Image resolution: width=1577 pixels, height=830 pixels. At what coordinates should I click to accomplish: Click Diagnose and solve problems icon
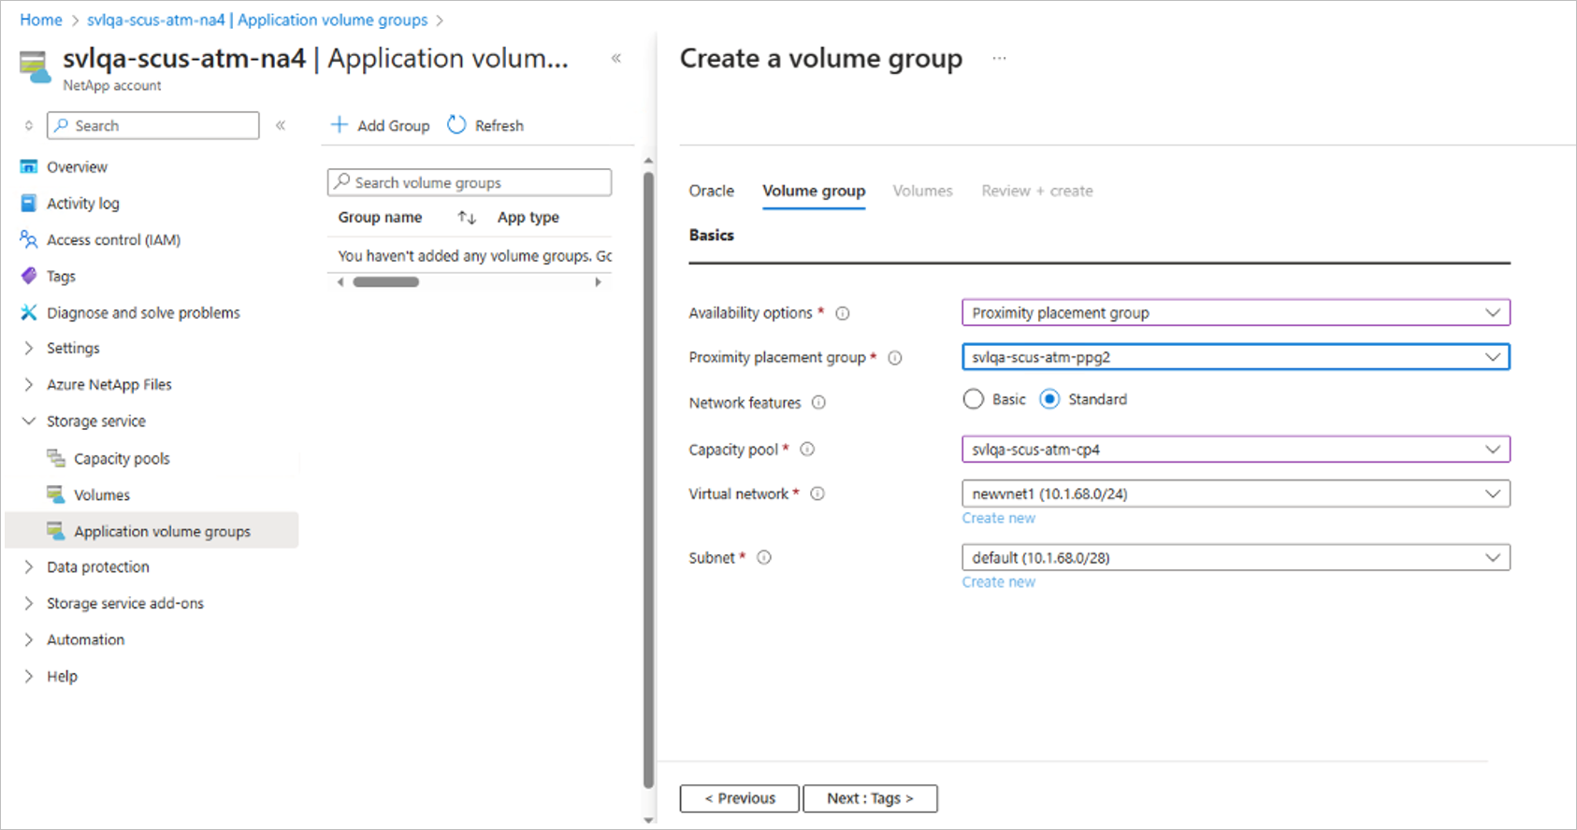(x=29, y=312)
